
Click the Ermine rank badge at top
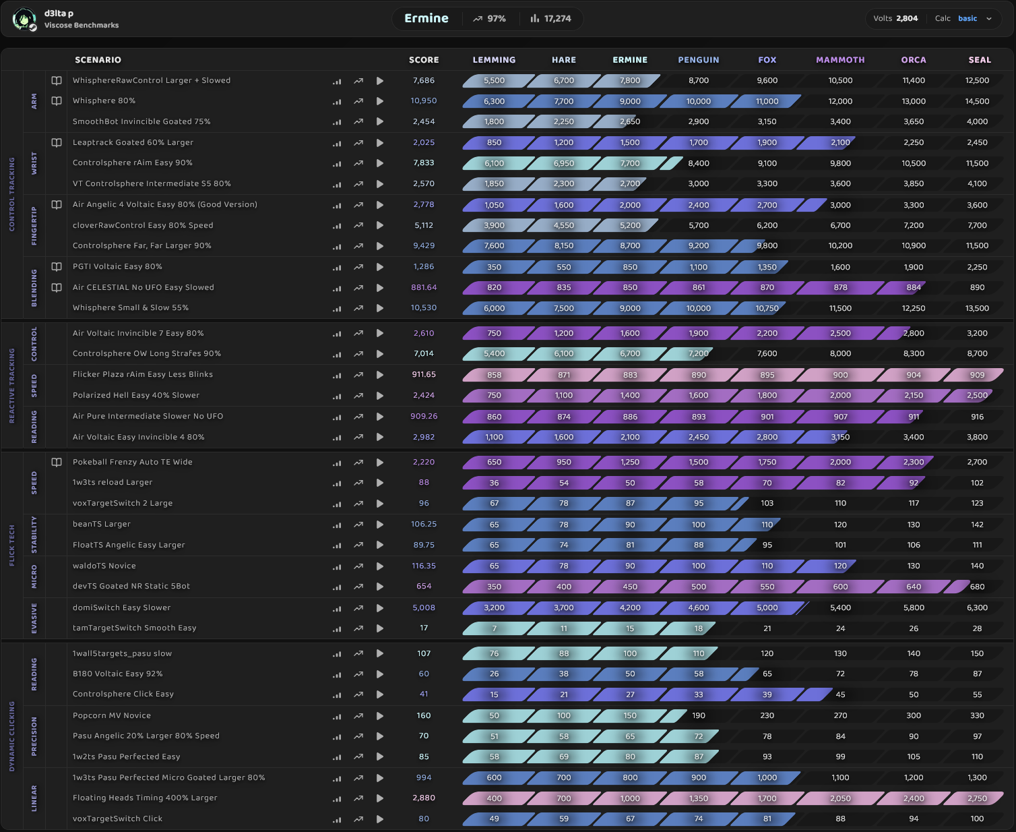(x=426, y=19)
